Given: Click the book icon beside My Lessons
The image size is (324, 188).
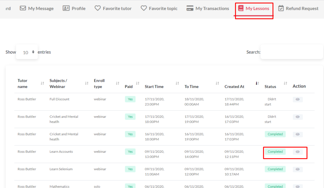Looking at the screenshot, I should (241, 8).
